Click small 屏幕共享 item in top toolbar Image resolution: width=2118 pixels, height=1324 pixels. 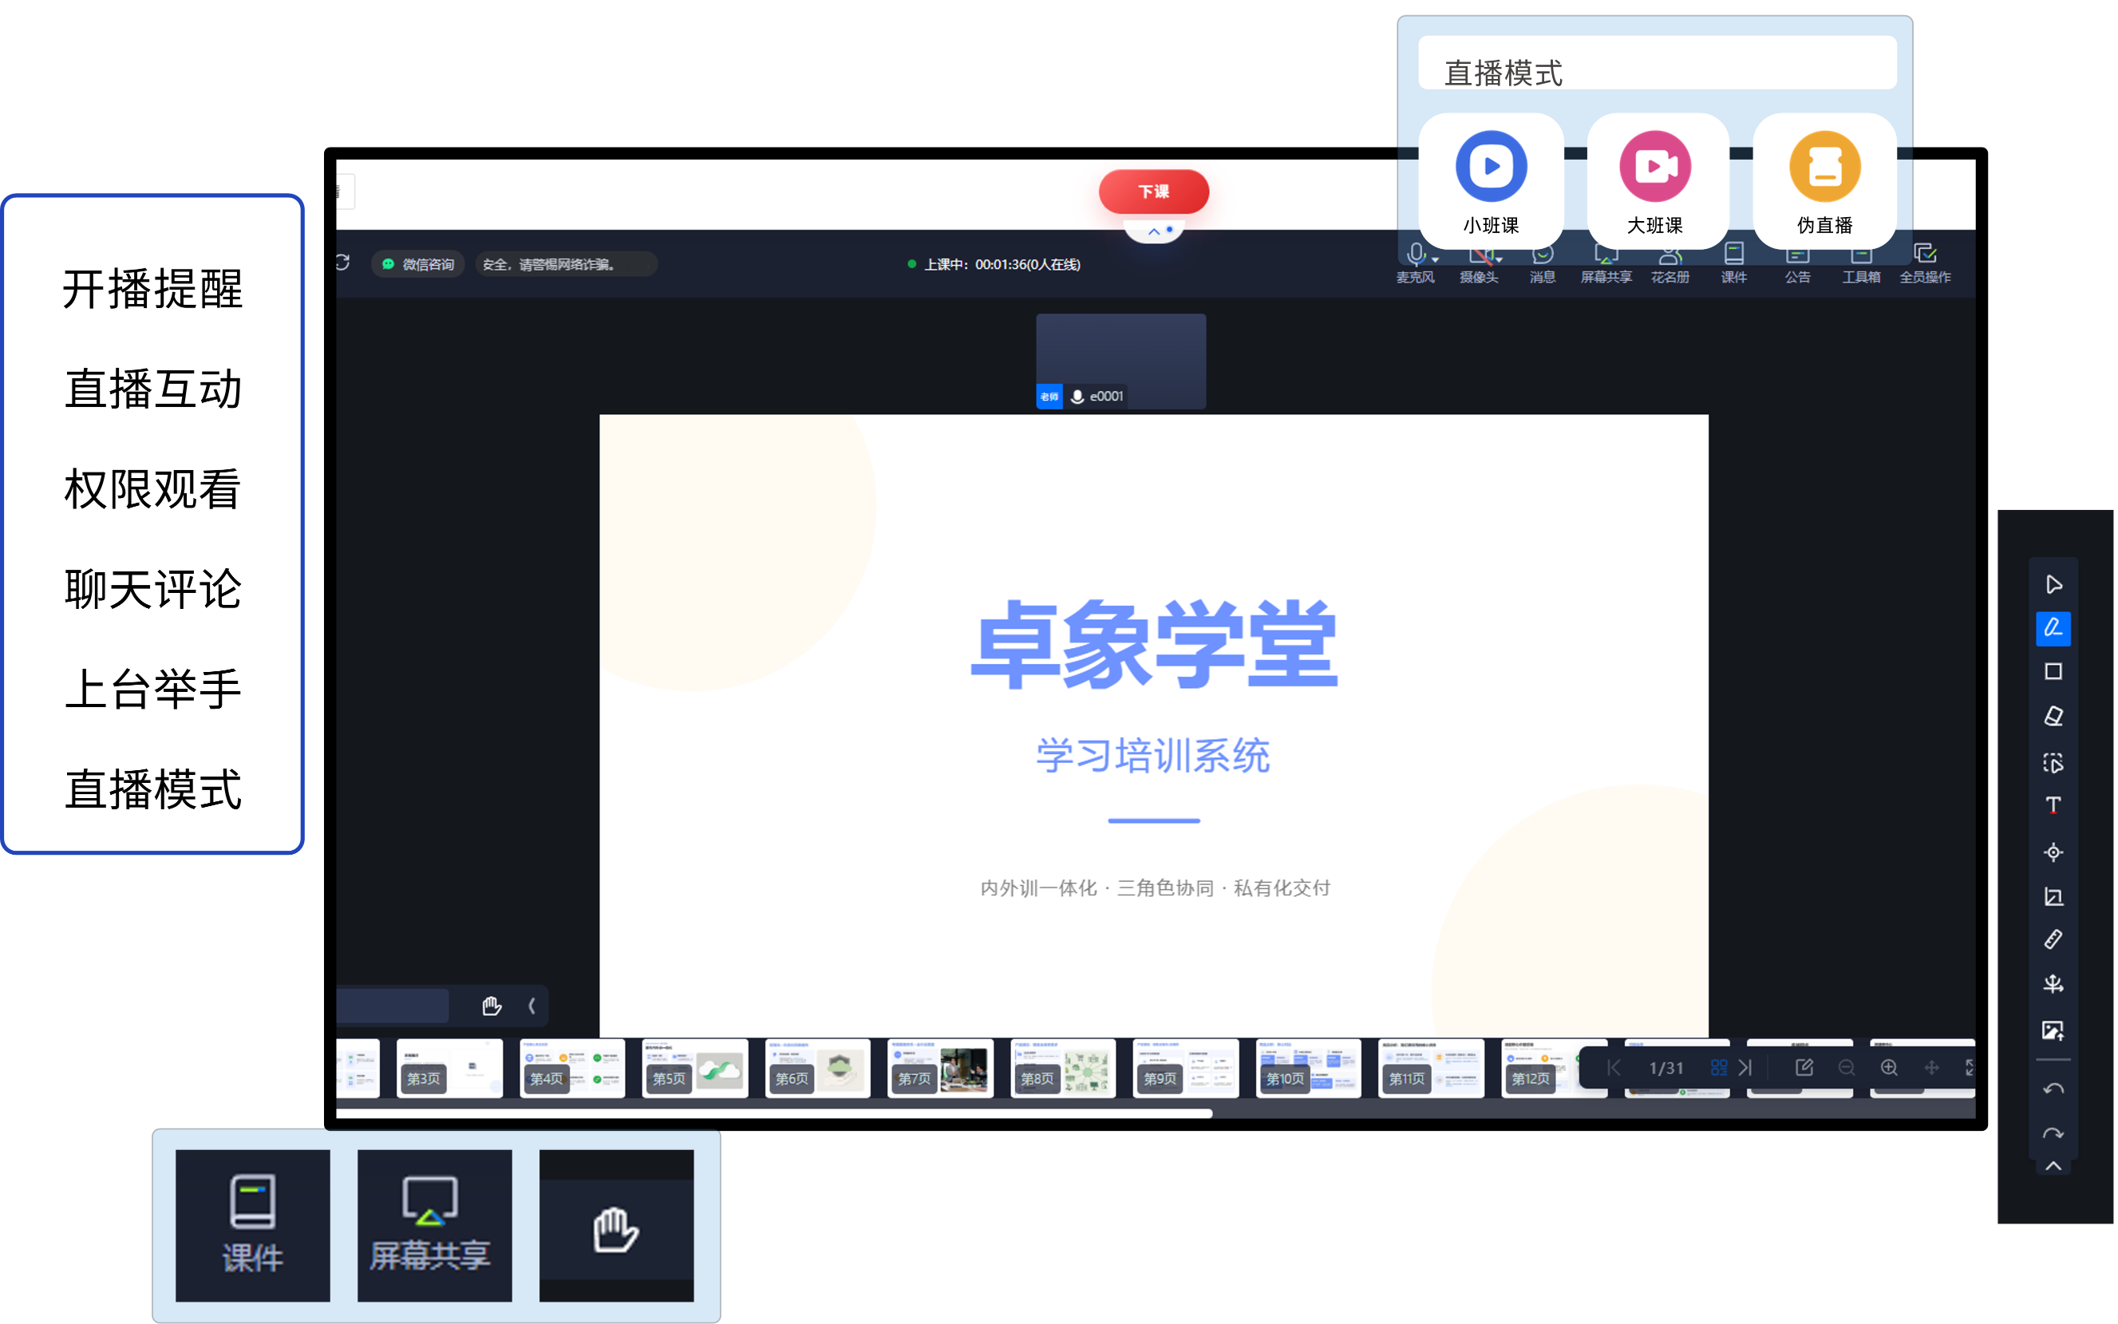1606,263
